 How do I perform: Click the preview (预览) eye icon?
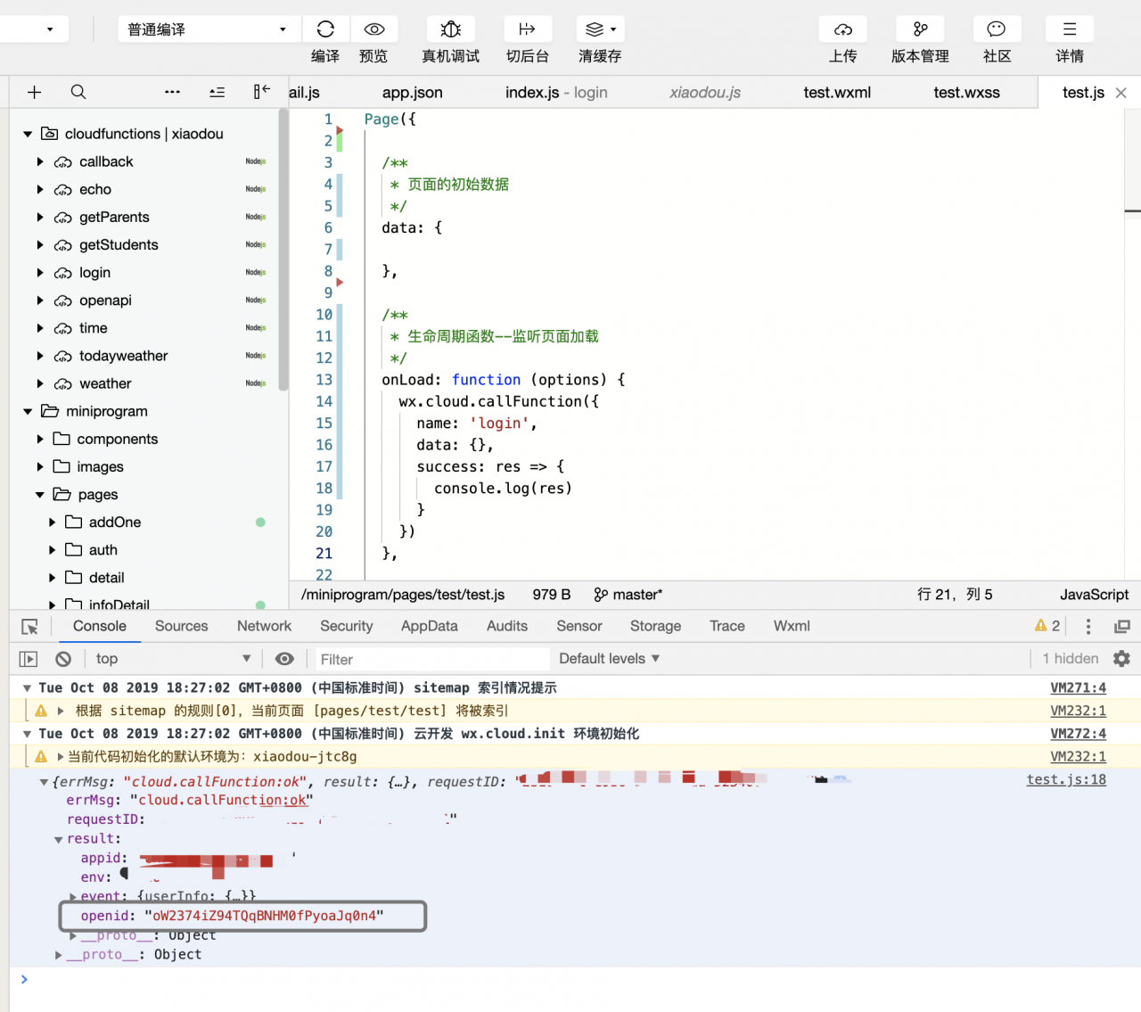pyautogui.click(x=373, y=29)
